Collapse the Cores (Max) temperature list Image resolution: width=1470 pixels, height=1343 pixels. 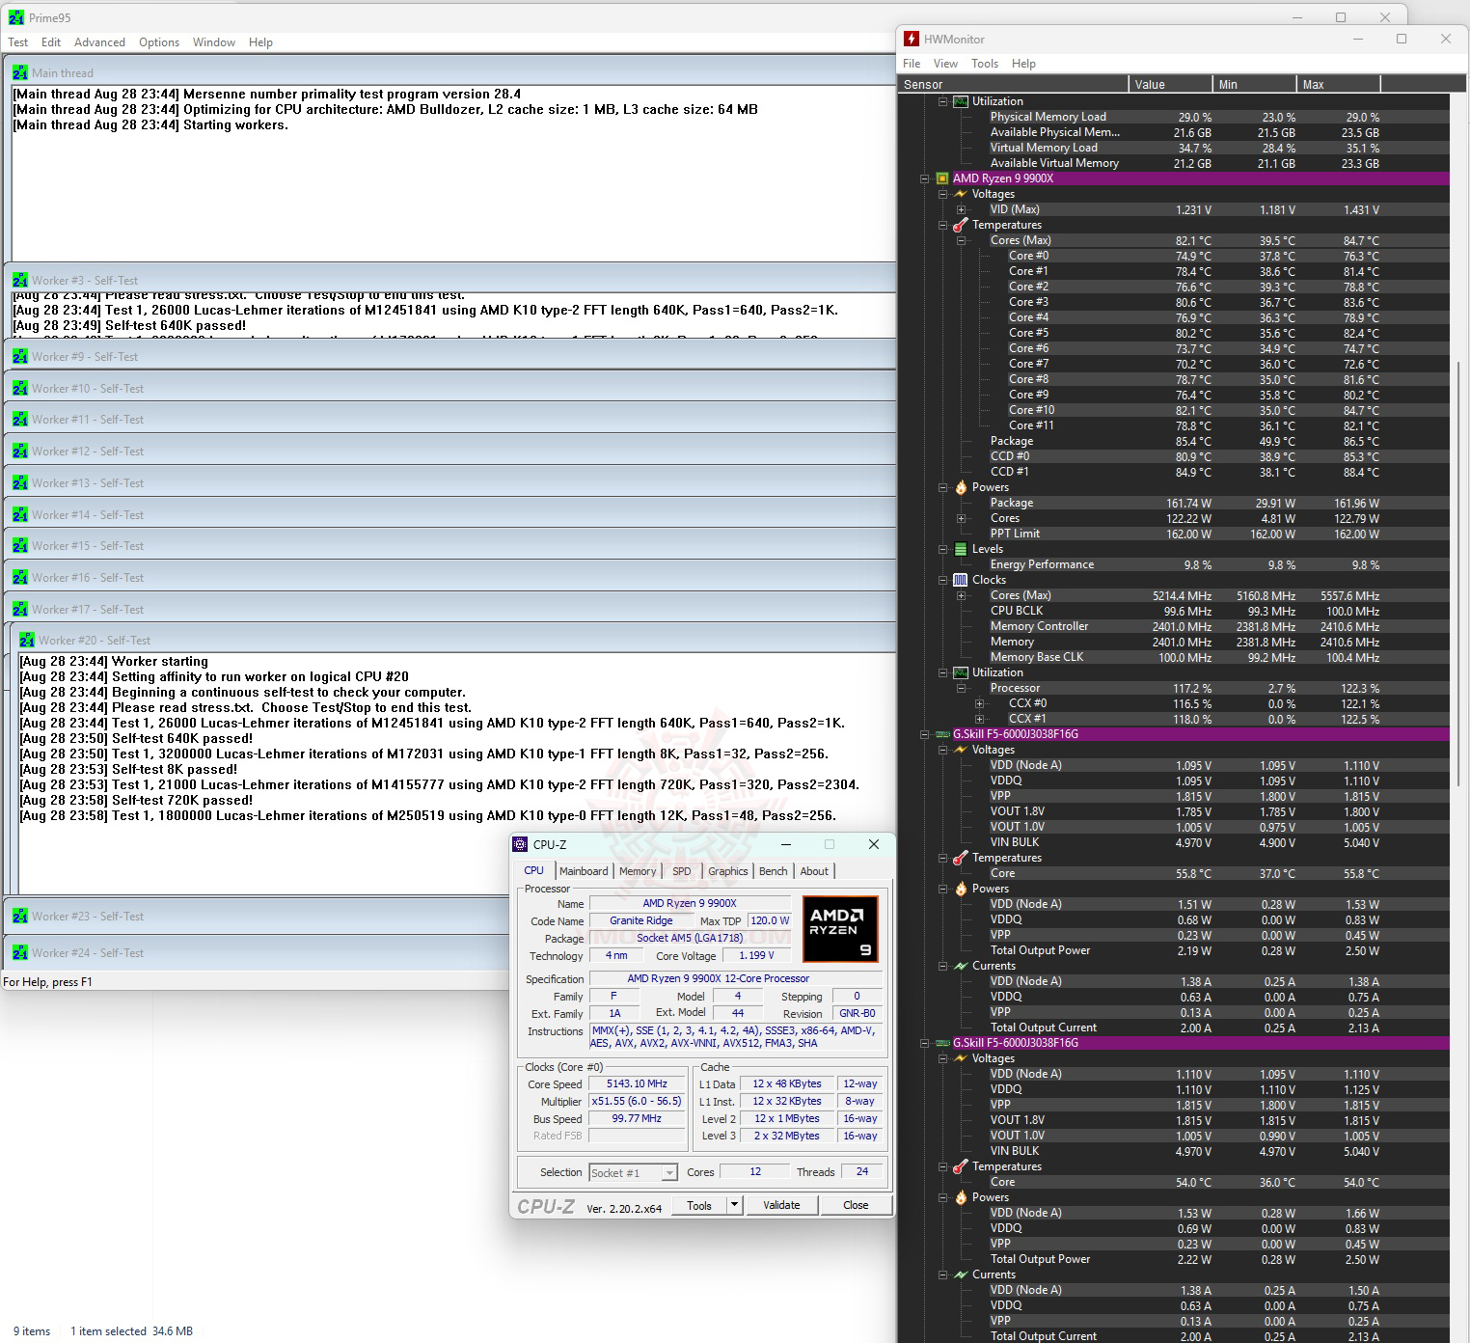[x=962, y=240]
